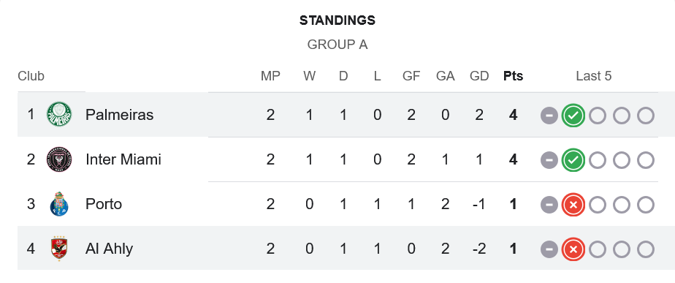Click the Porto club crest

(59, 204)
